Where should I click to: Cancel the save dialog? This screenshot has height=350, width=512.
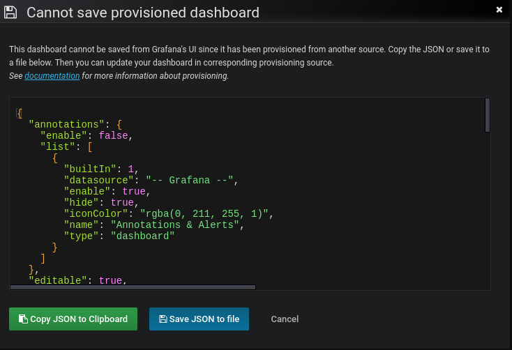pos(285,319)
